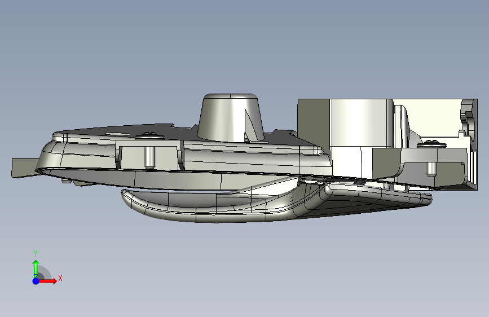The width and height of the screenshot is (489, 317).
Task: Select the flat tab protruding at the far left
Action: (x=25, y=168)
